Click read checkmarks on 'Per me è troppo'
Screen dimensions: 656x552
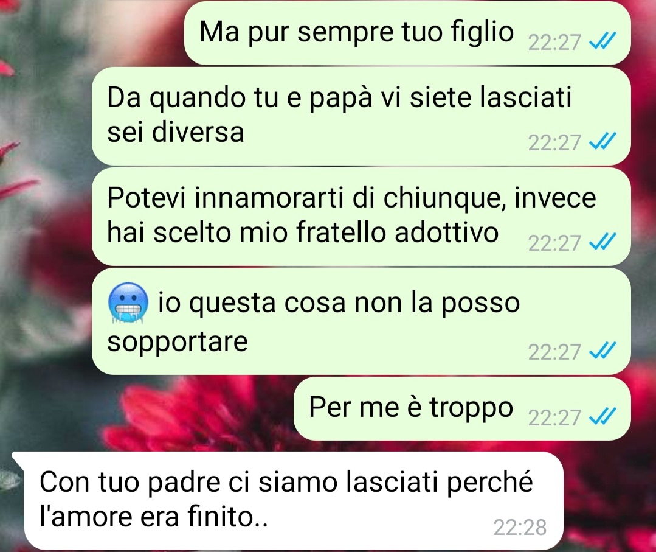602,417
